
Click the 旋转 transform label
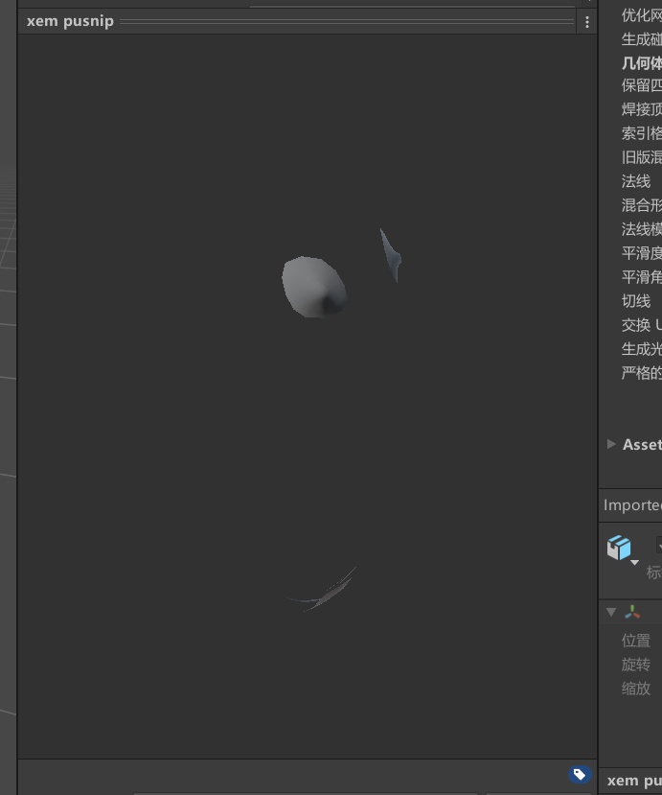636,665
